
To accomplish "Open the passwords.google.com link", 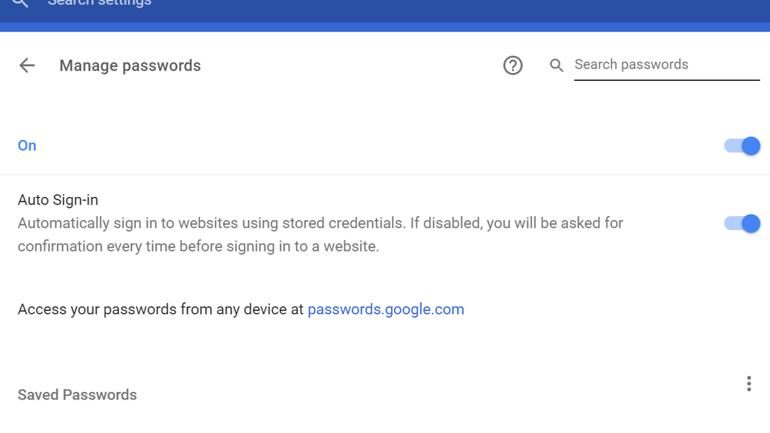I will [x=386, y=309].
